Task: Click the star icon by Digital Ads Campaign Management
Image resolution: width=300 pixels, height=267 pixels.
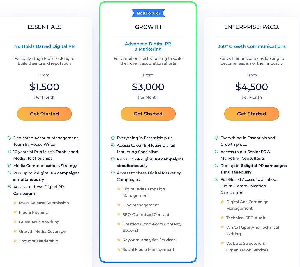Action: click(119, 189)
